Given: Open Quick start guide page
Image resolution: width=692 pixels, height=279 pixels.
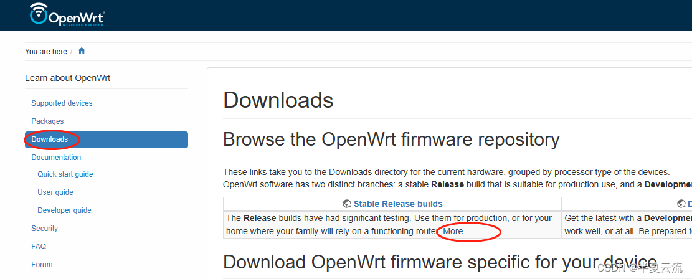Looking at the screenshot, I should click(65, 174).
